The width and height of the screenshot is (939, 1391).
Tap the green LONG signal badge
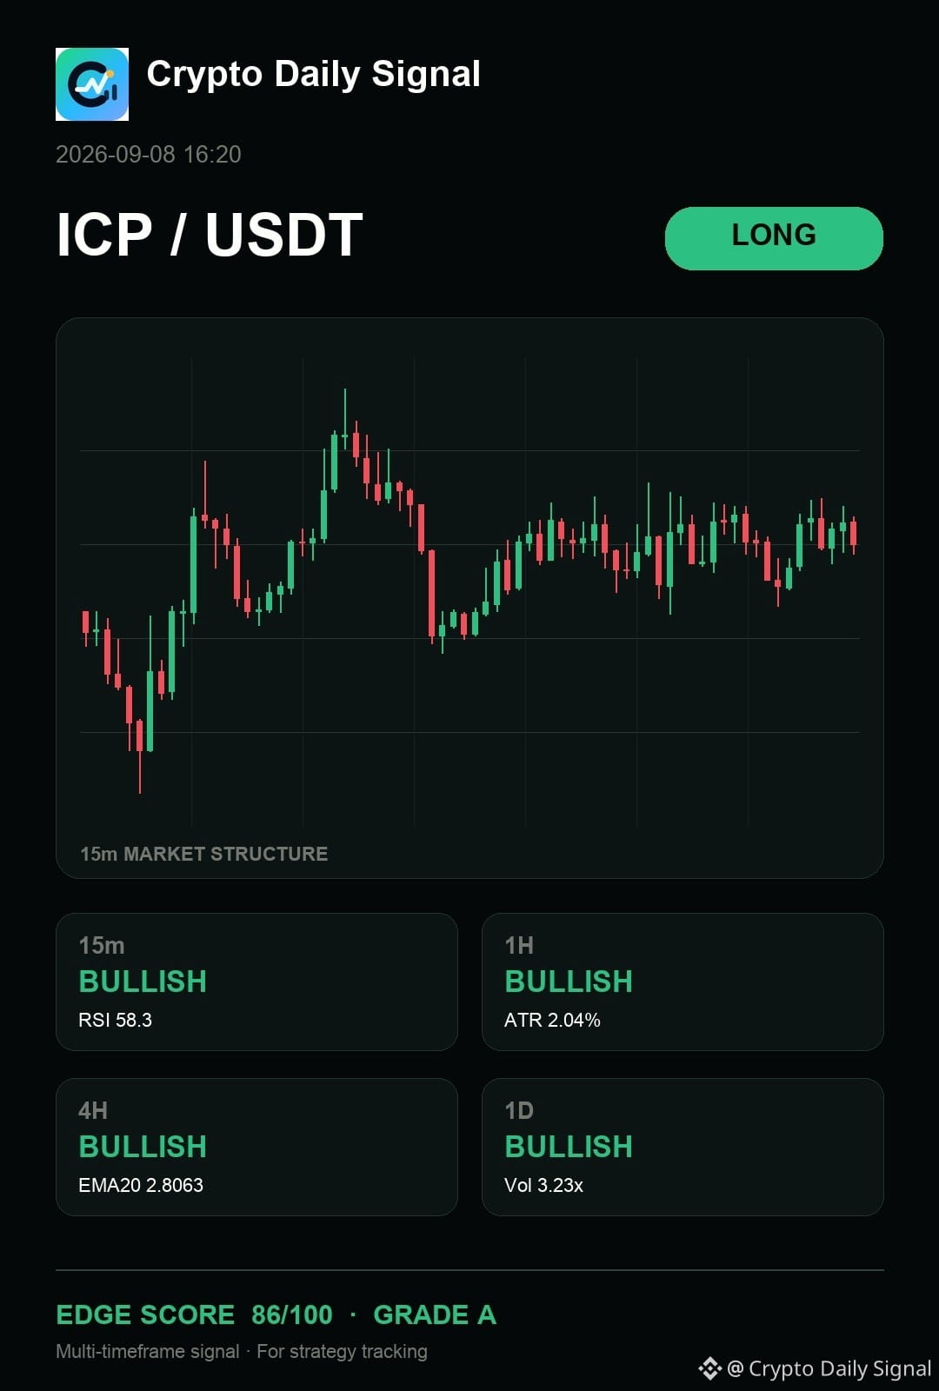774,238
